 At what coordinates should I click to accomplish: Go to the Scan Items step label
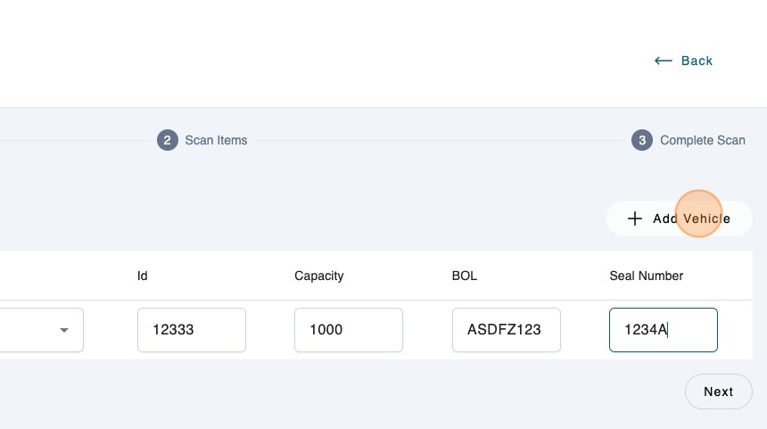[x=216, y=140]
